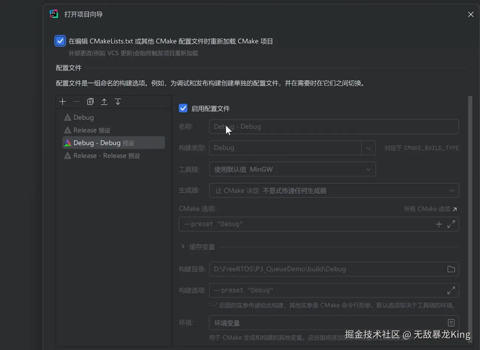Expand the cache variables section
The height and width of the screenshot is (350, 480).
point(183,247)
